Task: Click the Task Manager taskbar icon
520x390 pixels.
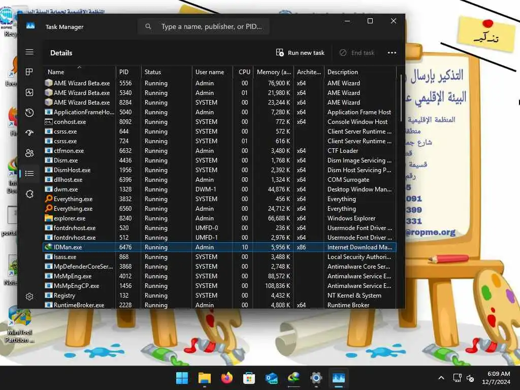Action: pyautogui.click(x=339, y=378)
